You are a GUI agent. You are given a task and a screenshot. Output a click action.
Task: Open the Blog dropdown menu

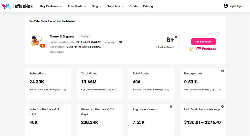coord(96,6)
